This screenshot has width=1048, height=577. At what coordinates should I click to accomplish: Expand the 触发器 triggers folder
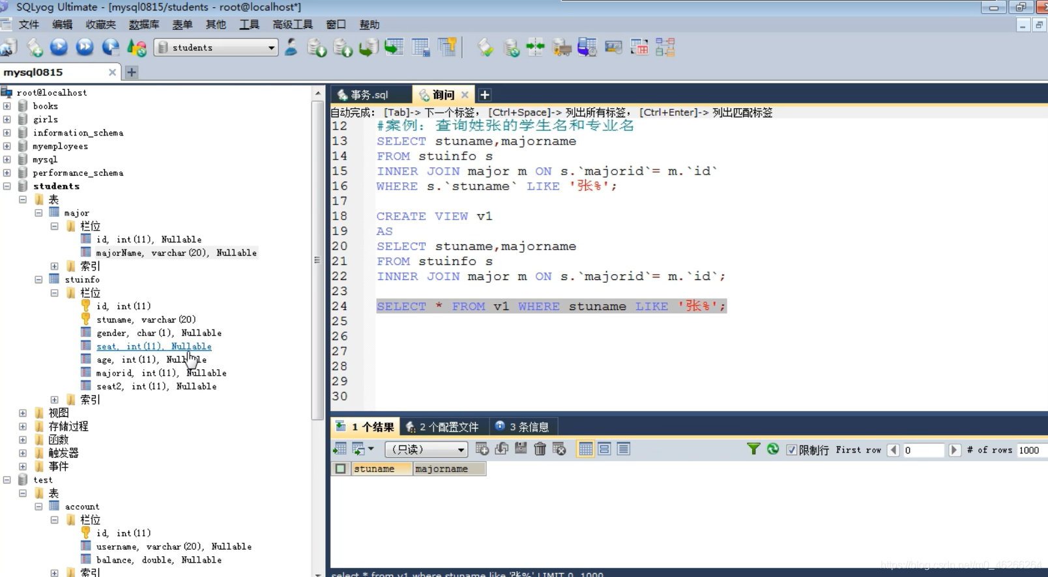click(x=23, y=453)
